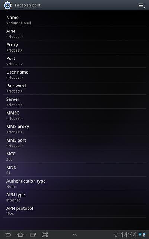Tap the battery status icon

click(144, 235)
